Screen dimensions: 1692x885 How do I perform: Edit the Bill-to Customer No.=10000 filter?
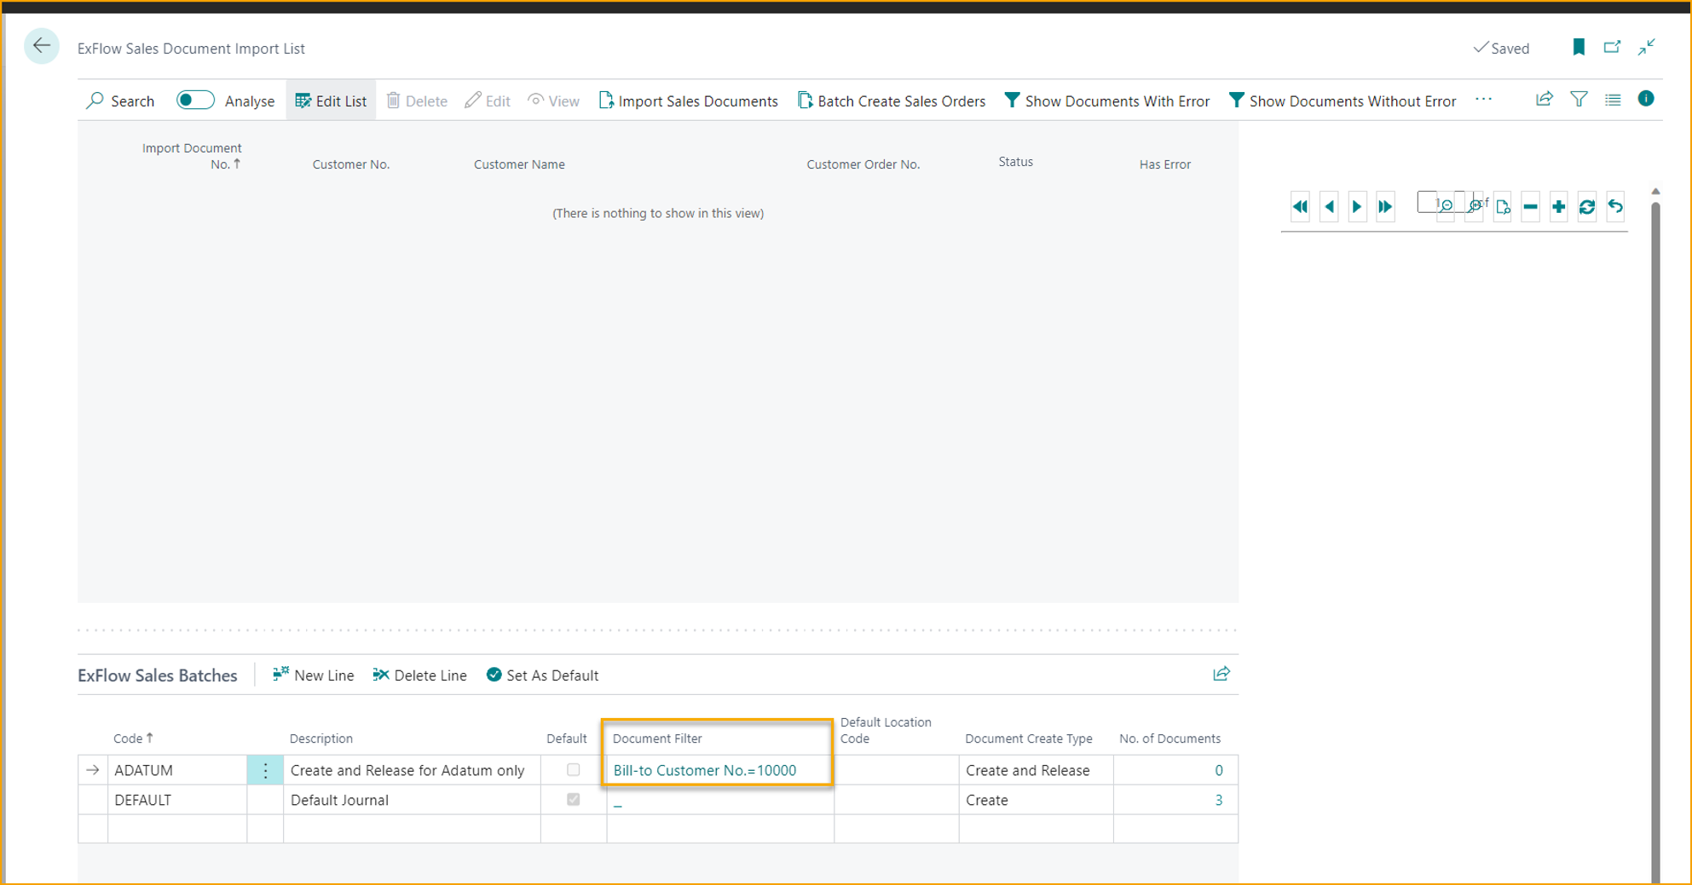coord(705,770)
